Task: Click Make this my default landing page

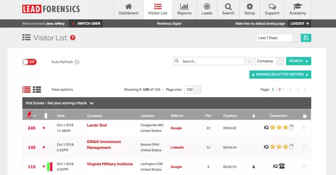Action: [260, 23]
